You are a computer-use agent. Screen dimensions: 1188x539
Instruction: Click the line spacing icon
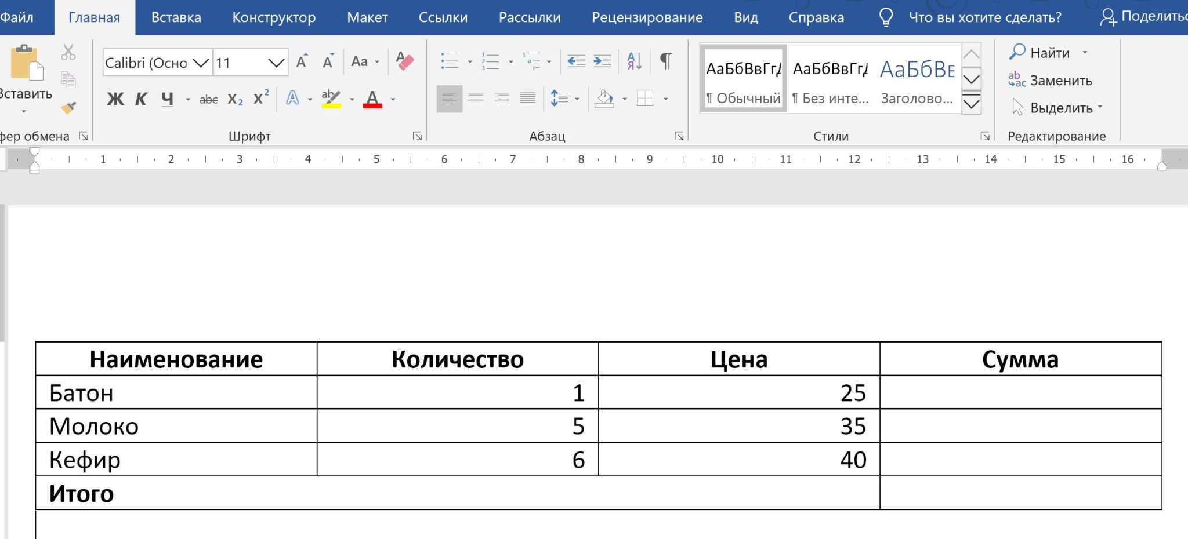pyautogui.click(x=559, y=99)
